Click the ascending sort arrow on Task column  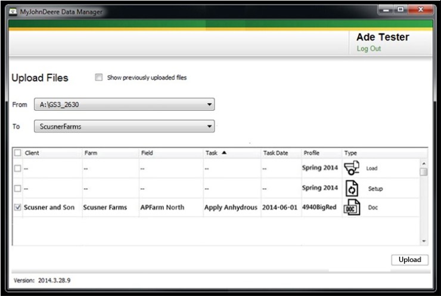coord(224,153)
